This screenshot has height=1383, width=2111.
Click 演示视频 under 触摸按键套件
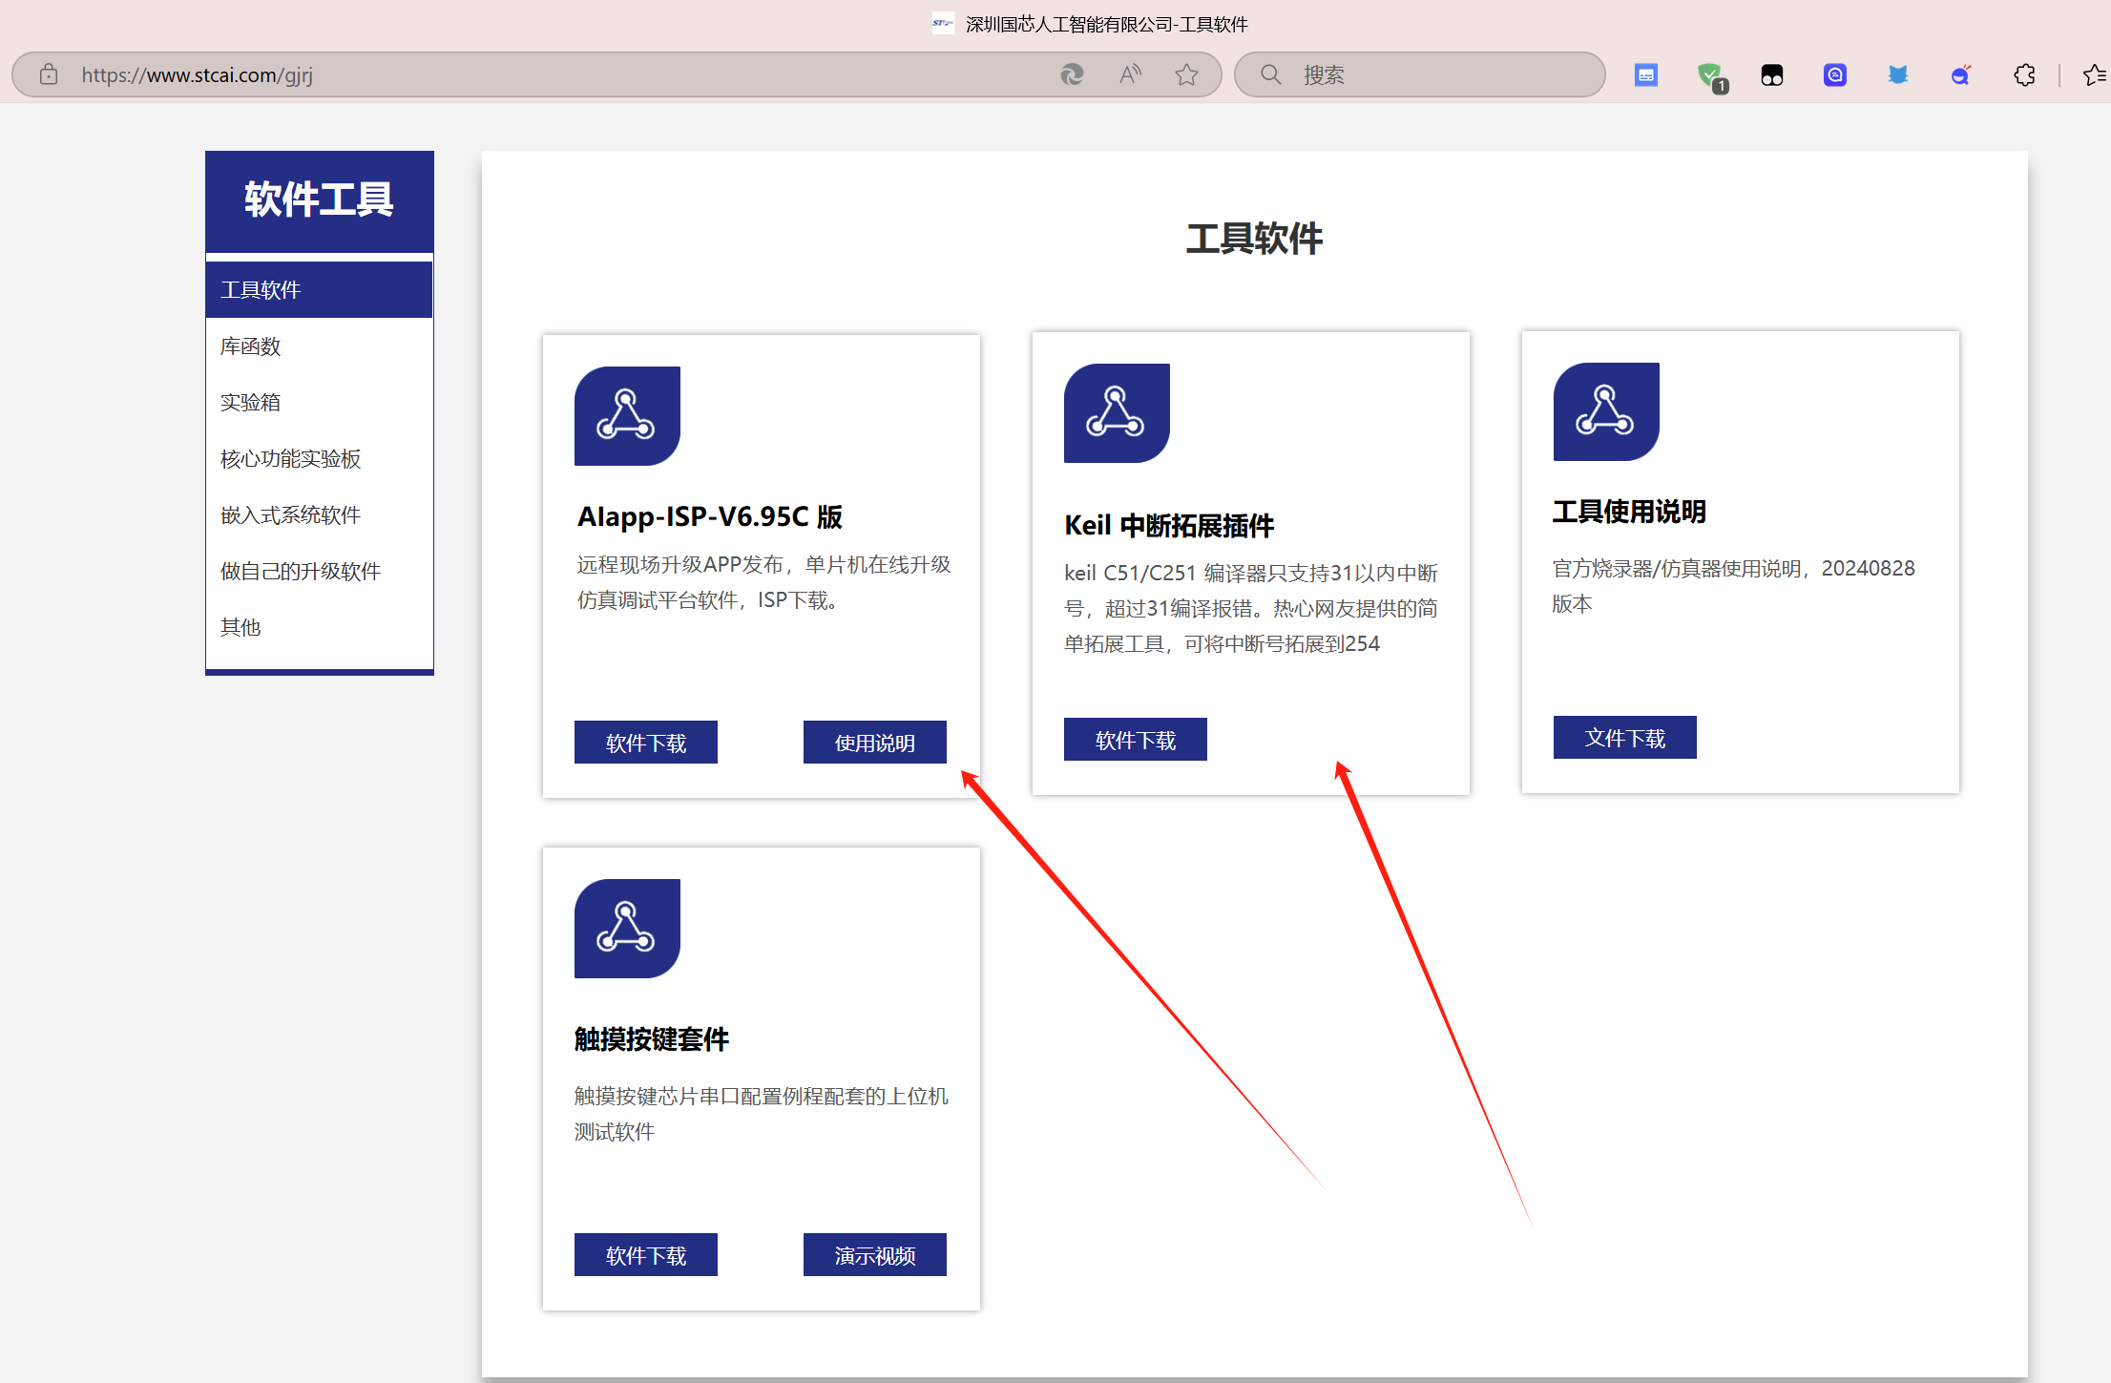pyautogui.click(x=875, y=1255)
